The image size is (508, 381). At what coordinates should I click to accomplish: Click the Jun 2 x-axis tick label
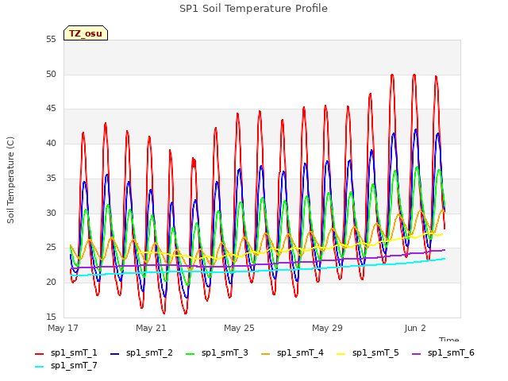pyautogui.click(x=415, y=328)
